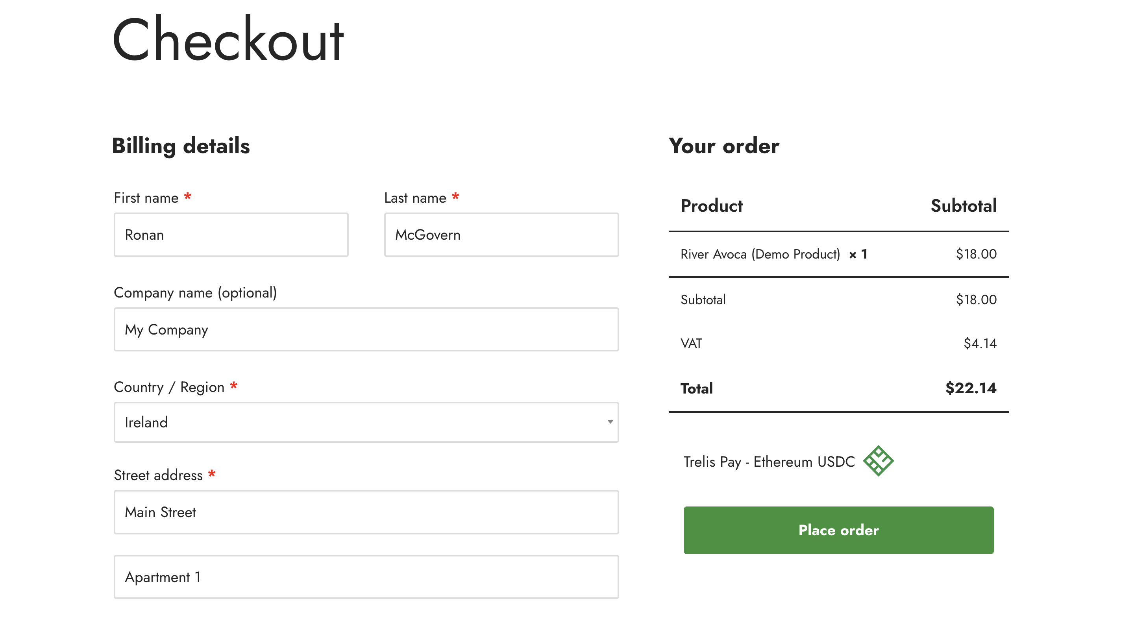
Task: Select the Trelis Pay - Ethereum USDC payment option
Action: (769, 461)
